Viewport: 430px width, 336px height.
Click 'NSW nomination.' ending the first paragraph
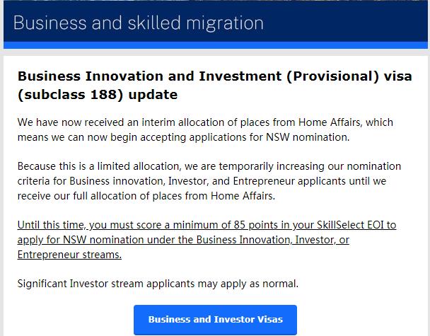point(308,137)
